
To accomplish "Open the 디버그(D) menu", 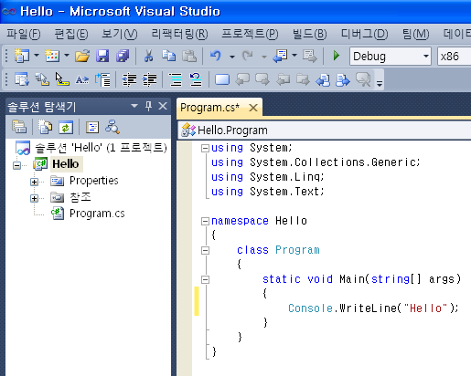I will 364,34.
